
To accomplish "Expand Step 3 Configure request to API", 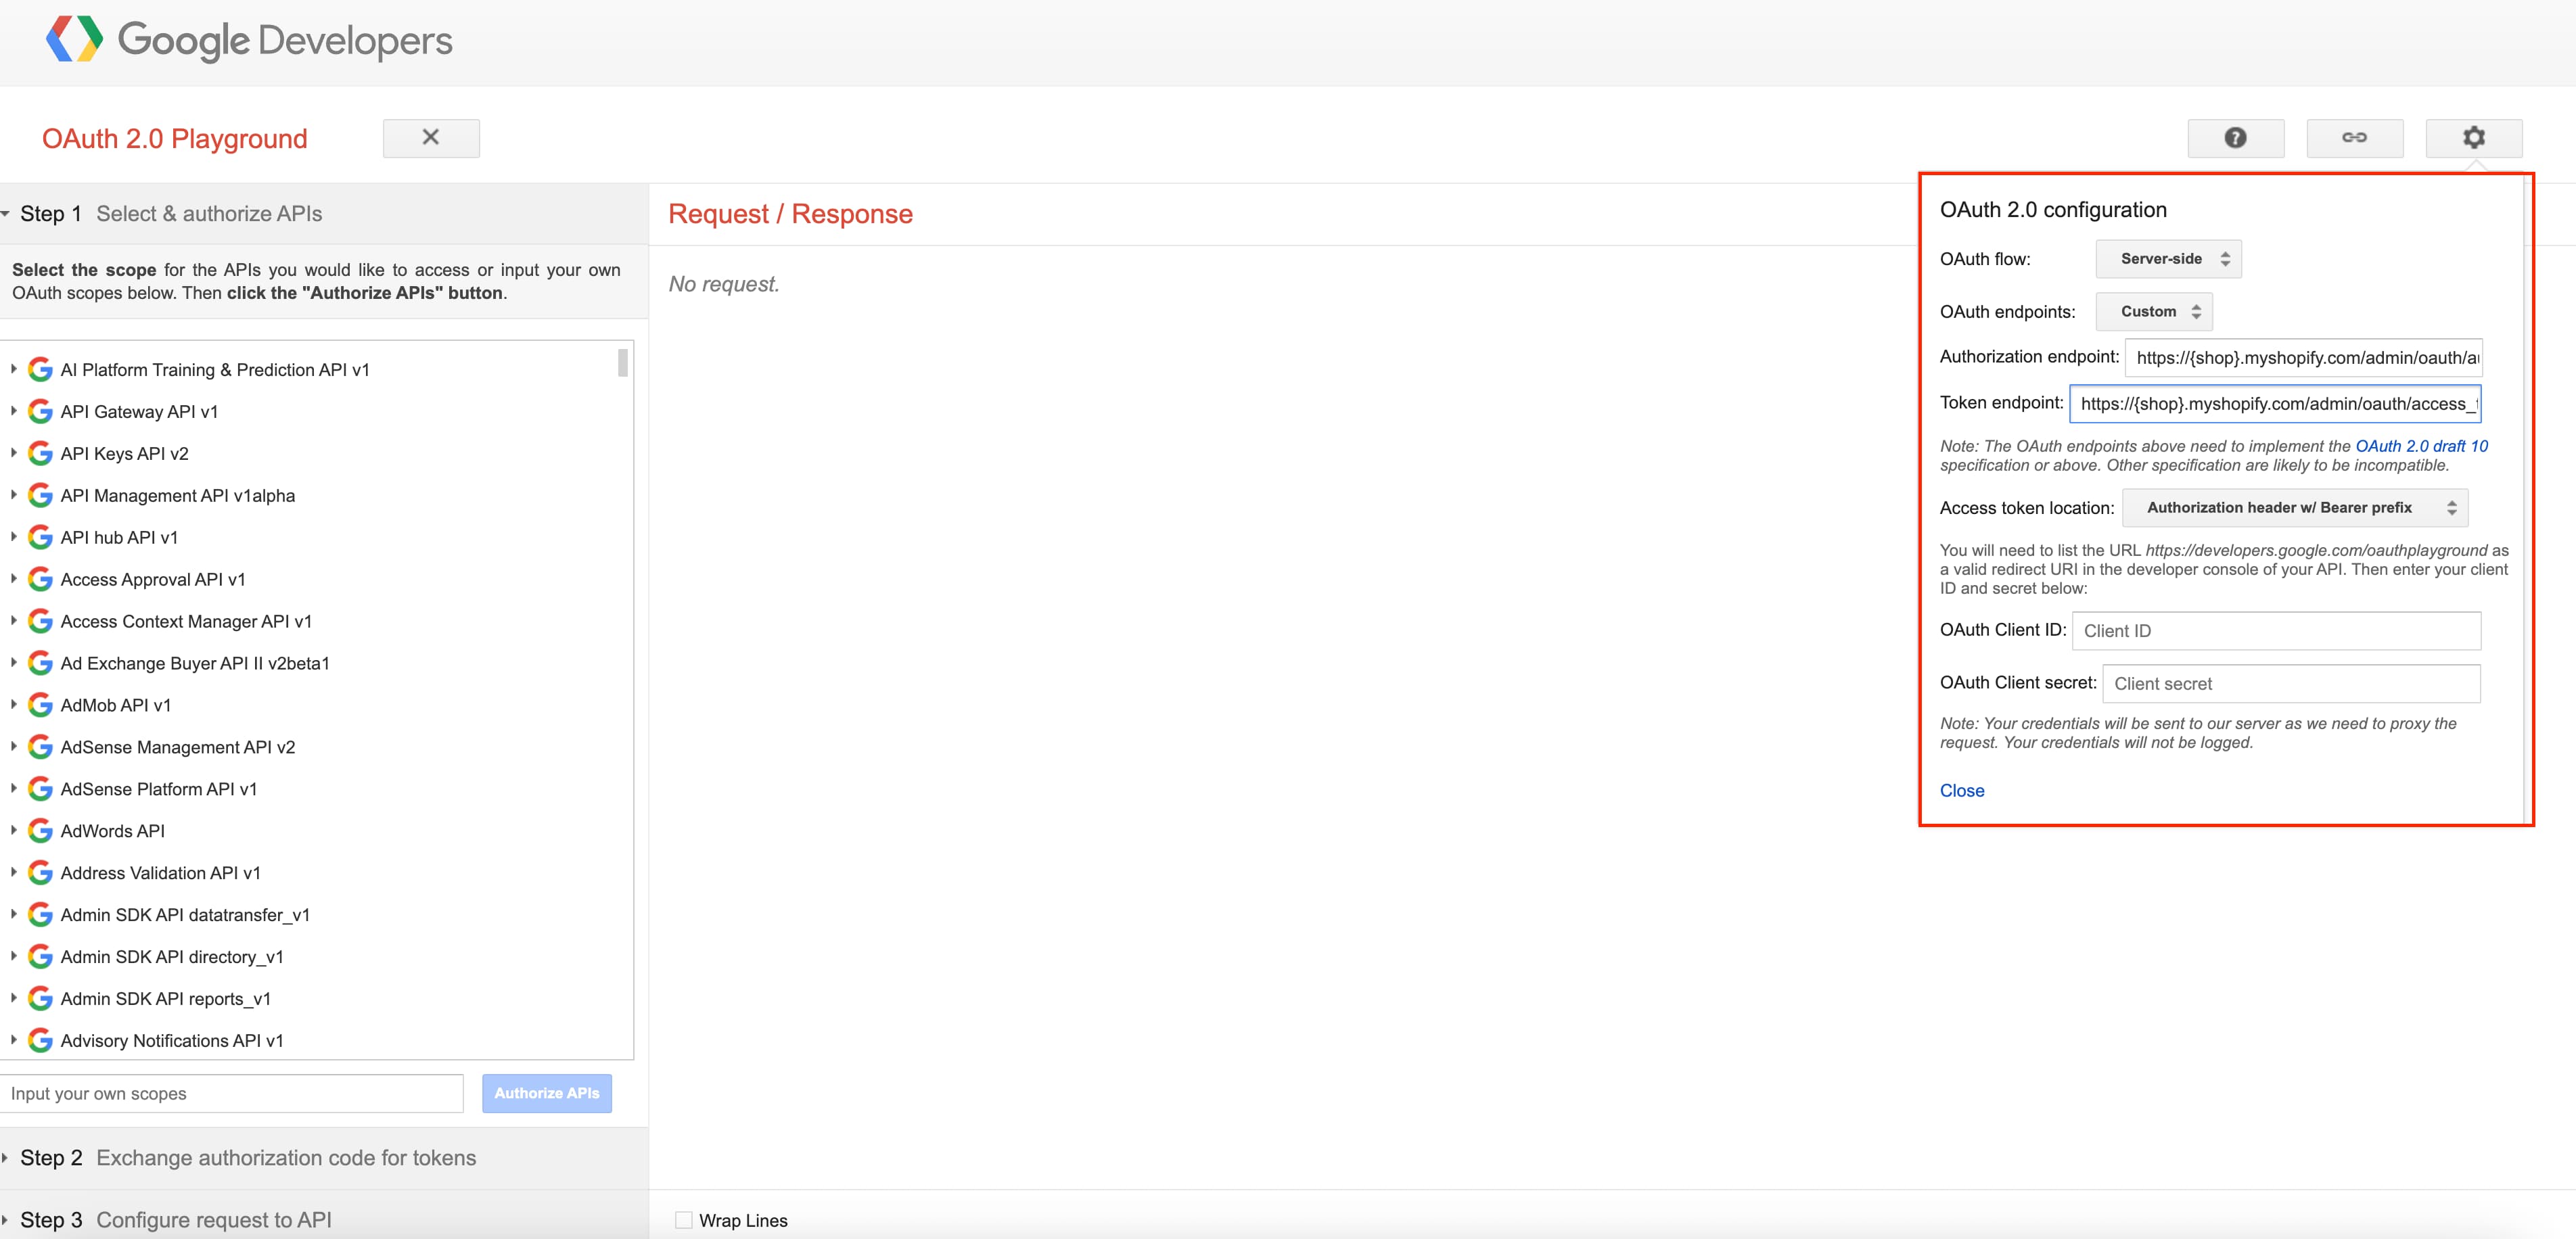I will (x=324, y=1220).
